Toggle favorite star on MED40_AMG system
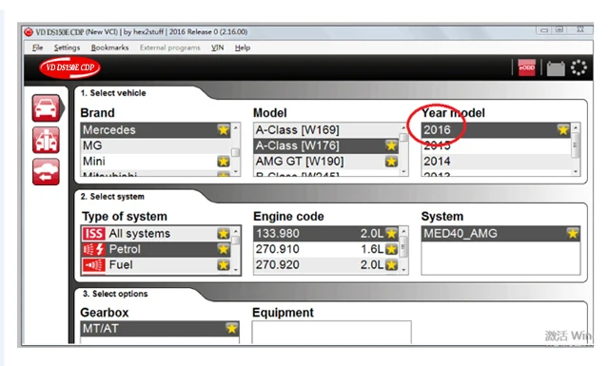The height and width of the screenshot is (366, 609). tap(573, 233)
